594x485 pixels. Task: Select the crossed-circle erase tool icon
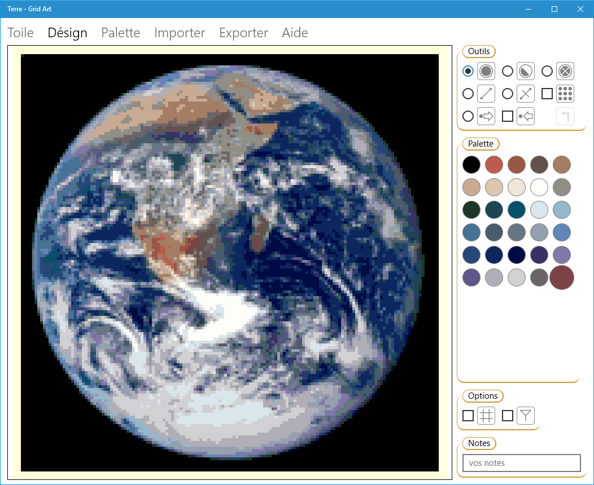565,71
